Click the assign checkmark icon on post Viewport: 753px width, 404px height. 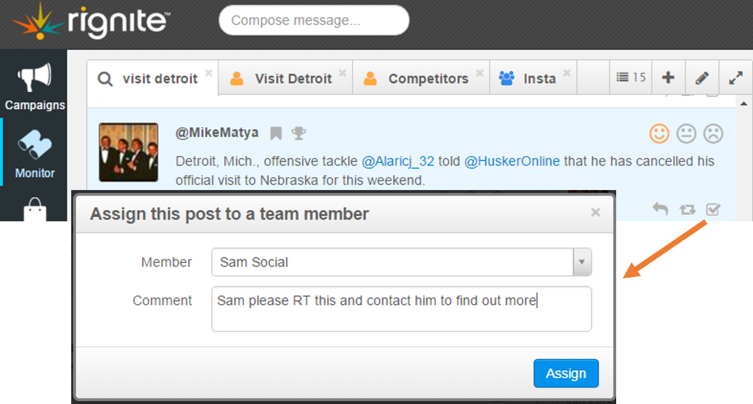pos(712,210)
